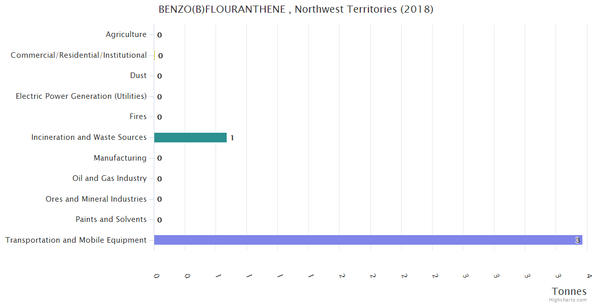Select the Fires category label
This screenshot has height=304, width=592.
(138, 117)
